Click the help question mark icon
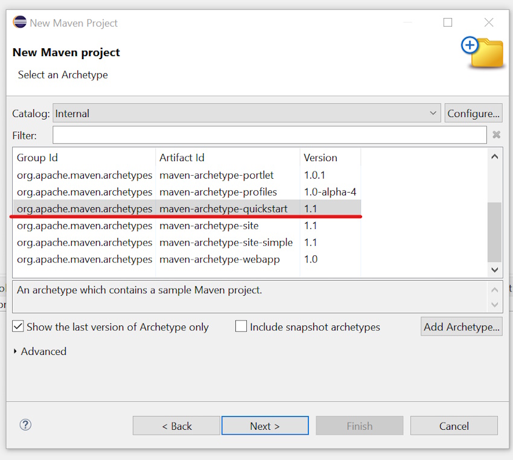The height and width of the screenshot is (460, 513). pos(25,425)
